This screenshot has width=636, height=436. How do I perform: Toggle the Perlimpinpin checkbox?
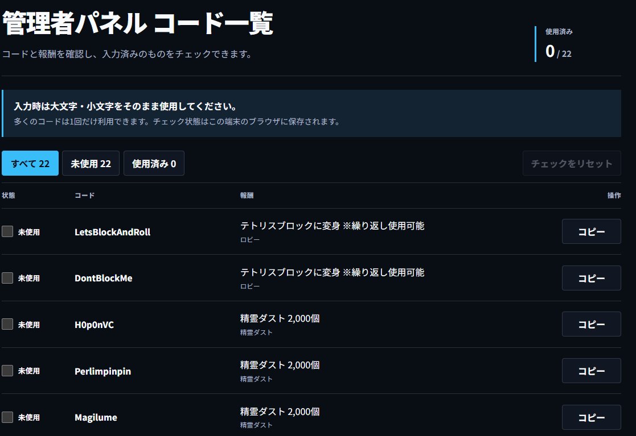click(7, 371)
